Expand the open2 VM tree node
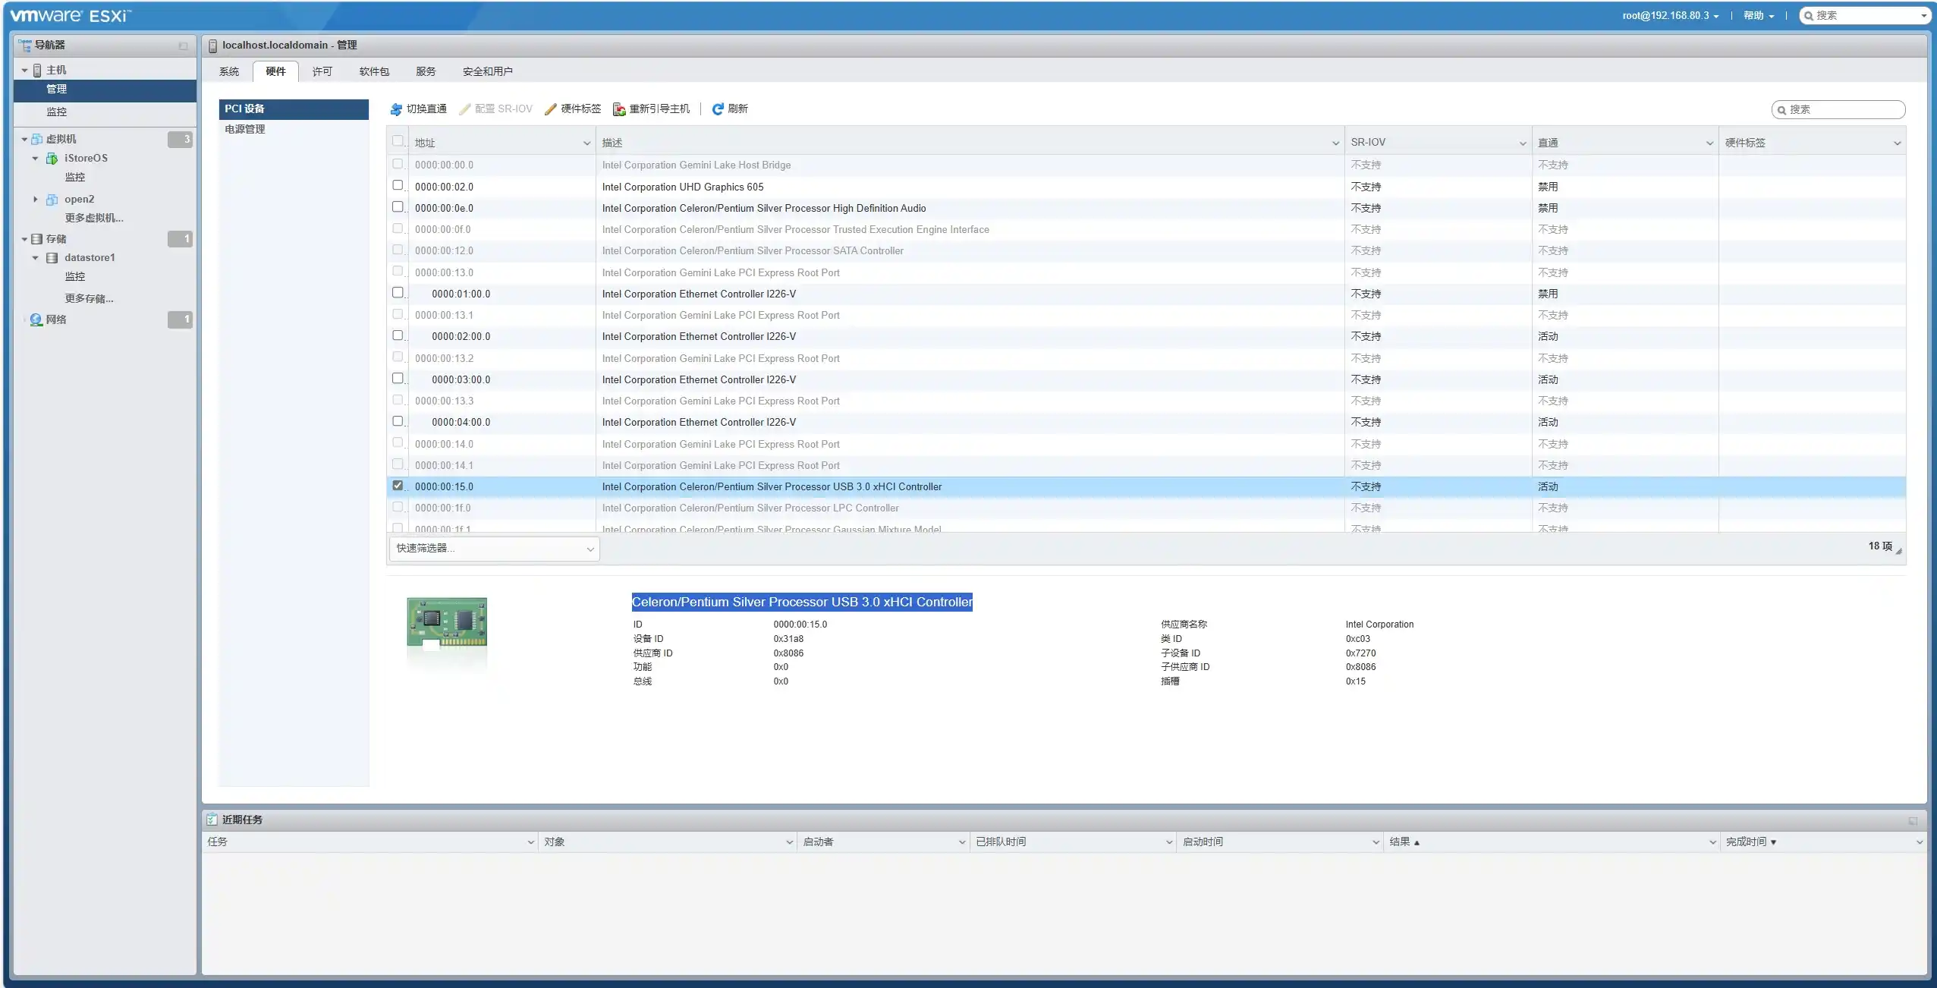Screen dimensions: 1937x988 (x=35, y=200)
